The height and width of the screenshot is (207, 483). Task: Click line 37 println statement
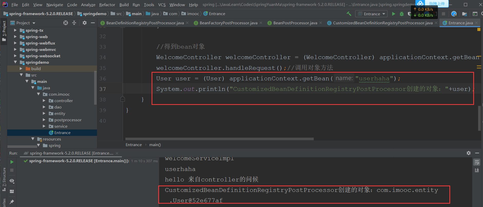316,89
